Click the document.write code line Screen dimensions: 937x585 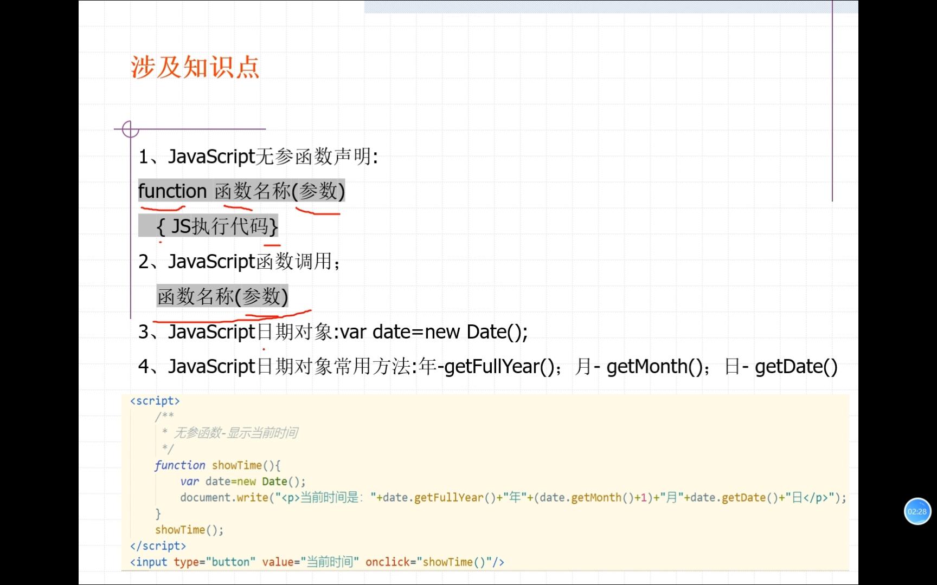[x=513, y=497]
